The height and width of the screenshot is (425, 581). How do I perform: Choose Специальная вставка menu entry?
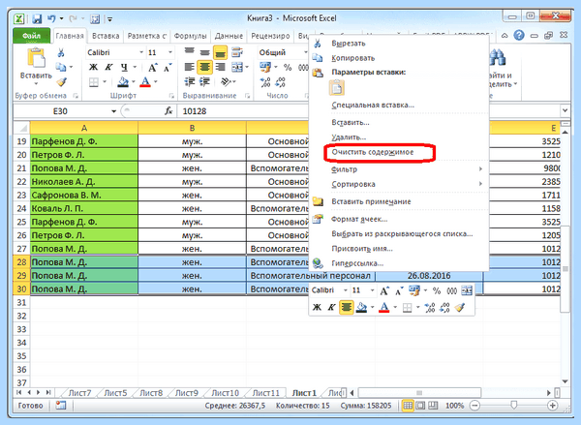(x=373, y=105)
